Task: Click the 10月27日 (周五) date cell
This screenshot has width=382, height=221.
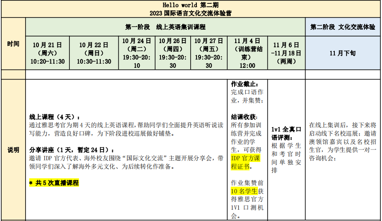Action: [209, 53]
